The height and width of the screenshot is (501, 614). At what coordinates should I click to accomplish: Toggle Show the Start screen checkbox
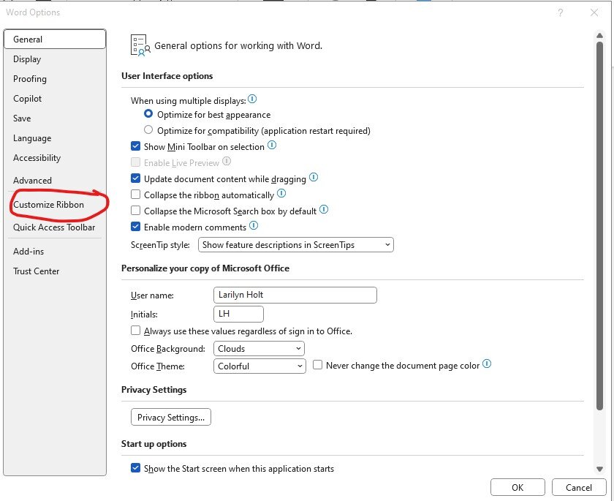(135, 468)
